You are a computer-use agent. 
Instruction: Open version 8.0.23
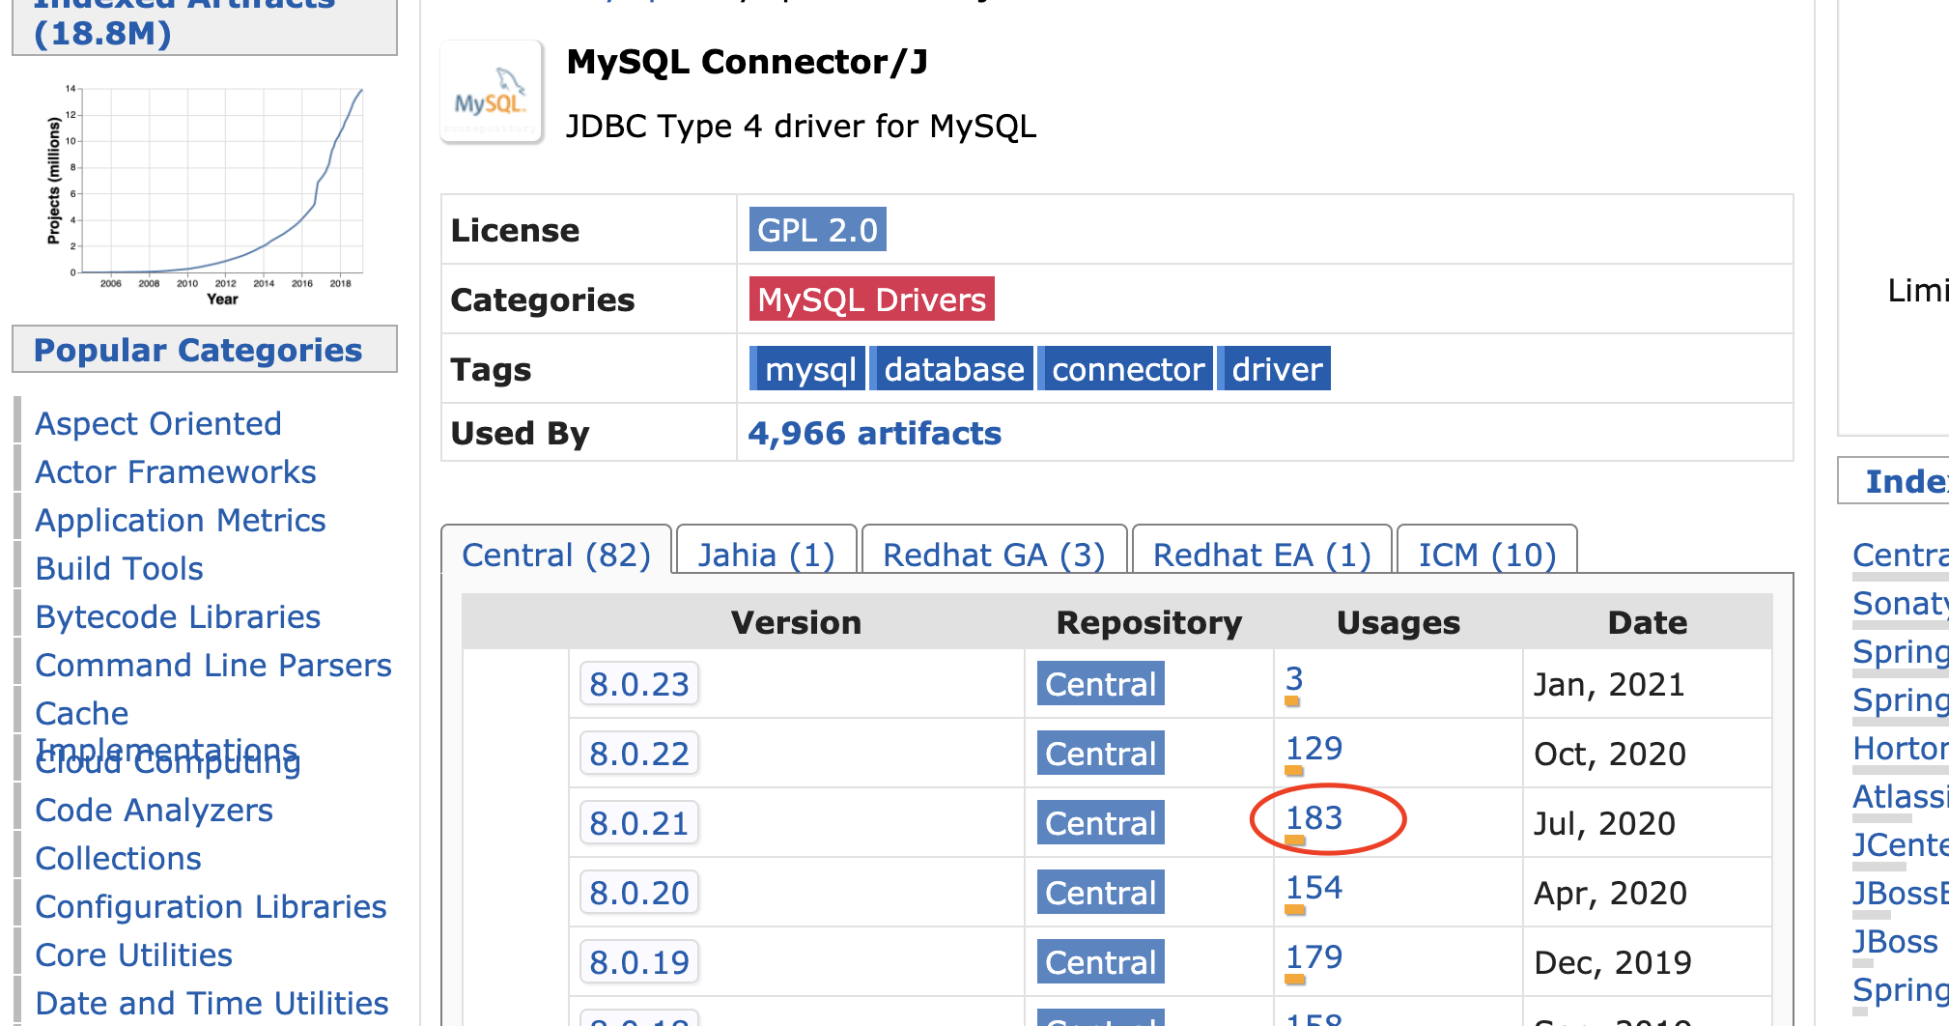[639, 684]
